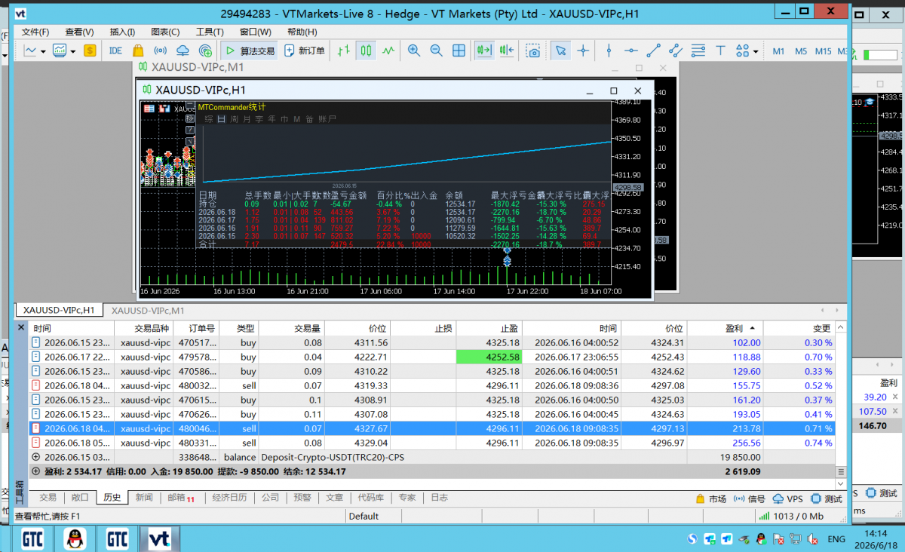Open the shapes objects dropdown arrow
The width and height of the screenshot is (905, 552).
coord(756,51)
